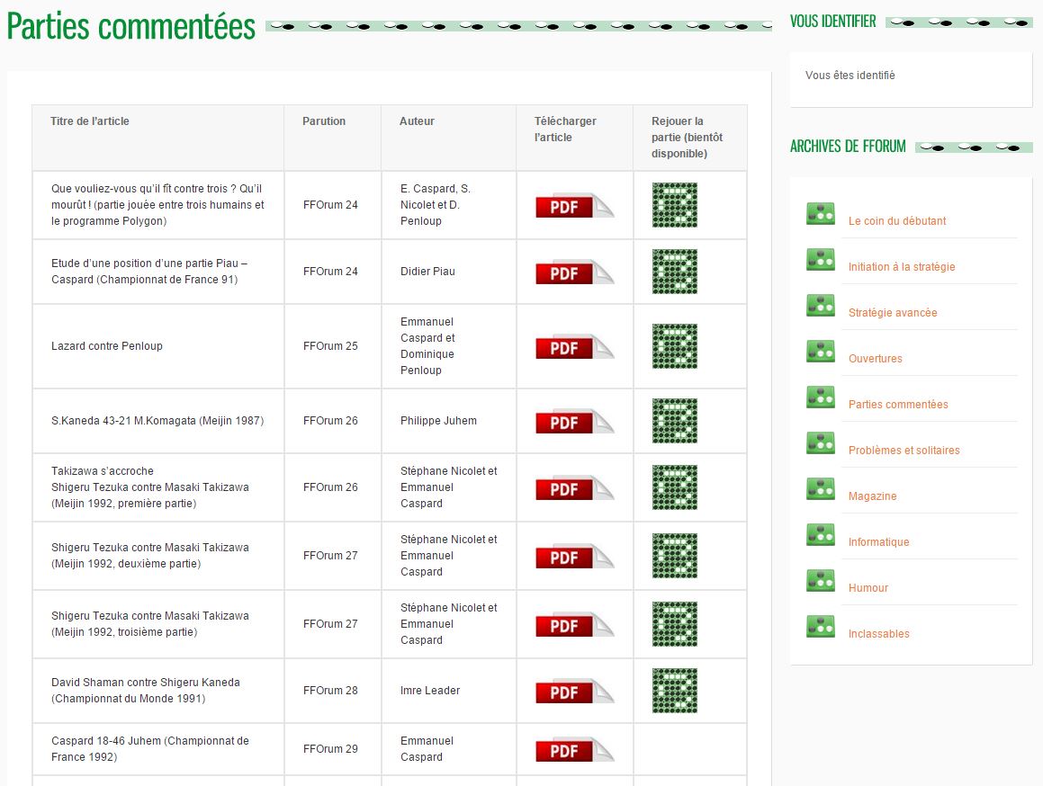Click PDF icon for S.Kaneda 43-21 M.Komagata
The image size is (1043, 786).
[x=573, y=421]
